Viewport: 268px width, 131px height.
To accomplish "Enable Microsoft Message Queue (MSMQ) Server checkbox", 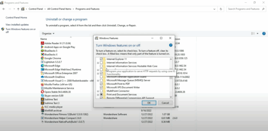I will click(x=101, y=80).
